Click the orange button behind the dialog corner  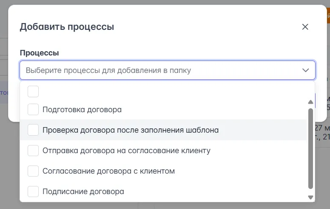tap(328, 16)
